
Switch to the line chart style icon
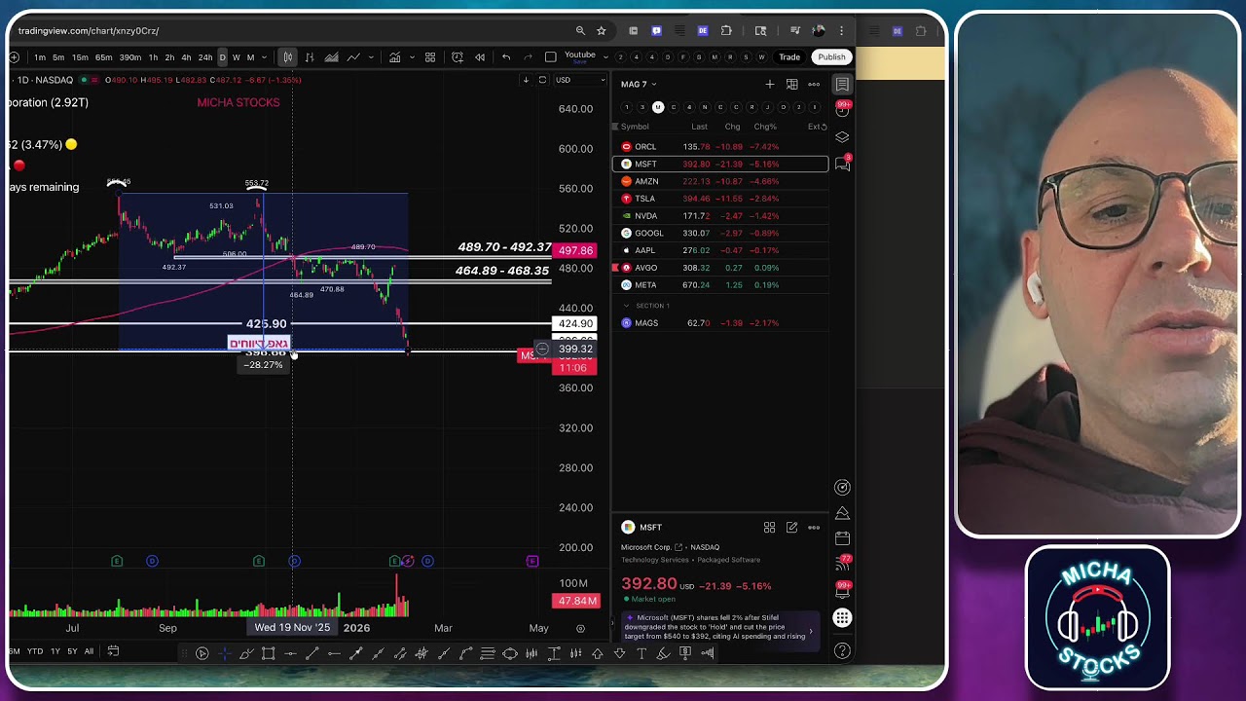(353, 57)
